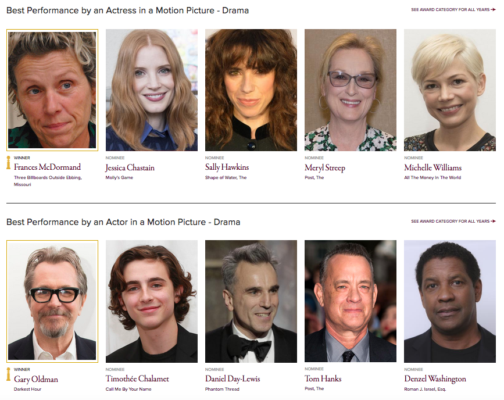
Task: Click the Timothée Chalamet name link
Action: (137, 378)
